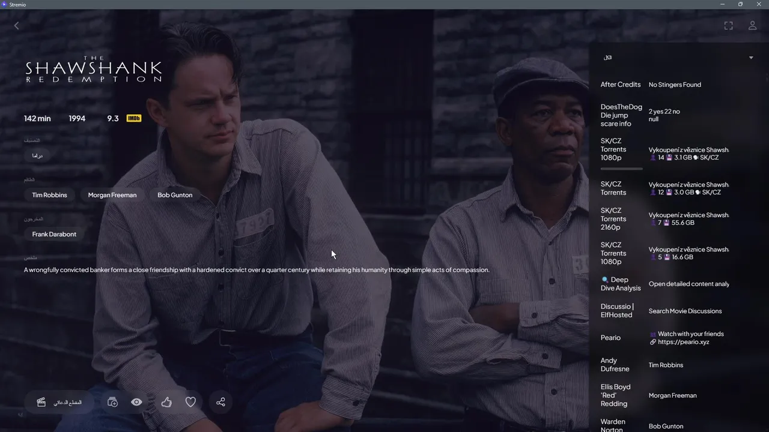Love the movie with heart icon
This screenshot has height=432, width=769.
point(190,402)
